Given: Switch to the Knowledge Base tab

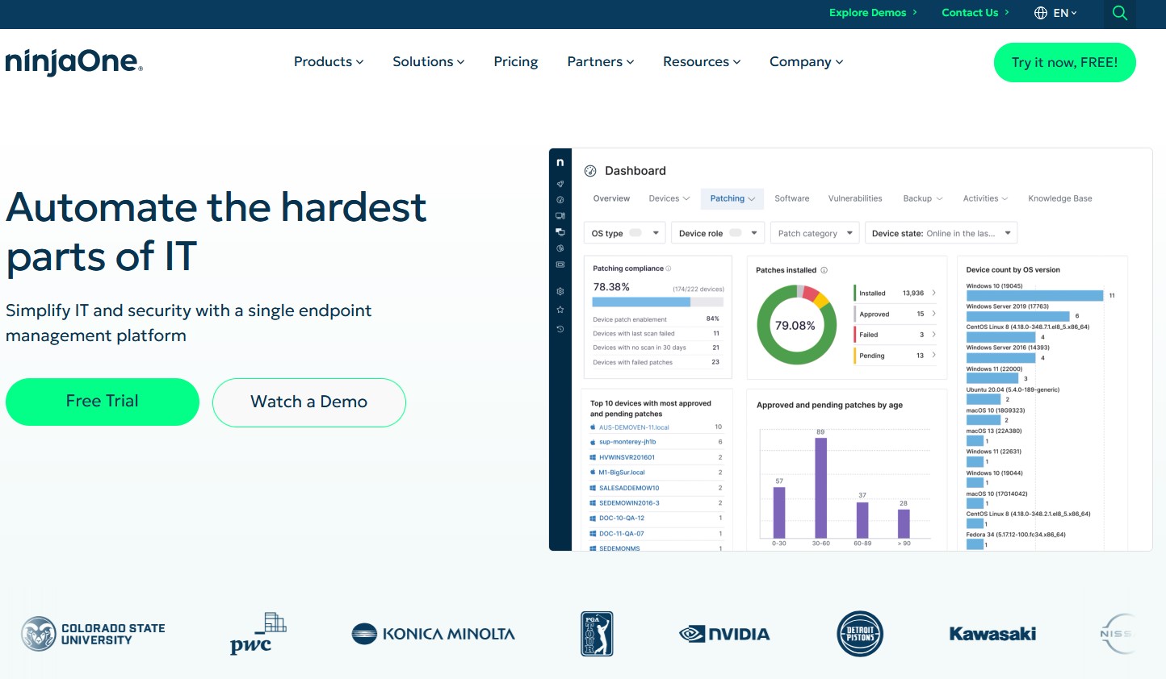Looking at the screenshot, I should pyautogui.click(x=1059, y=198).
